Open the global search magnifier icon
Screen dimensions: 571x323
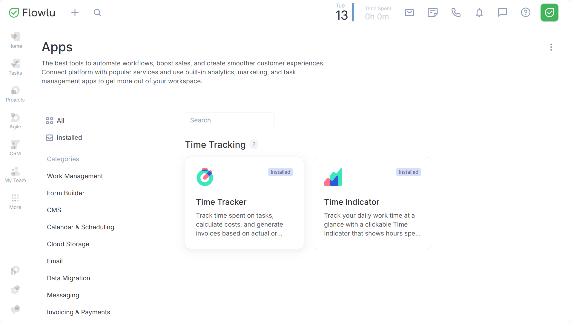click(x=97, y=13)
